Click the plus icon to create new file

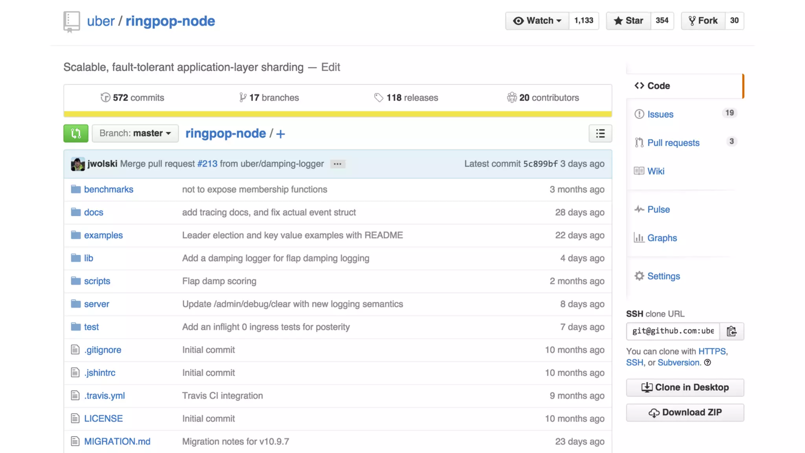click(280, 134)
